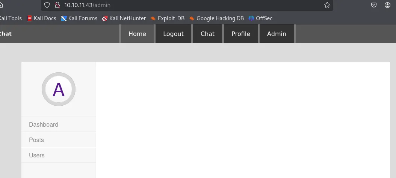Open the Chat nav item
Image resolution: width=396 pixels, height=178 pixels.
(x=208, y=34)
